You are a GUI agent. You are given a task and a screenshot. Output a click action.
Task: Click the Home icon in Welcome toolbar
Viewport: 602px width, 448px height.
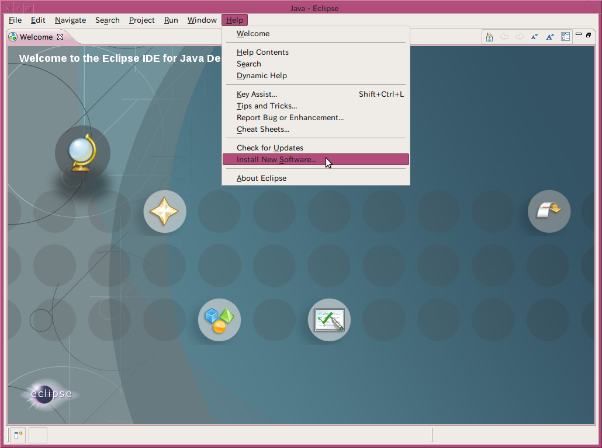(489, 37)
